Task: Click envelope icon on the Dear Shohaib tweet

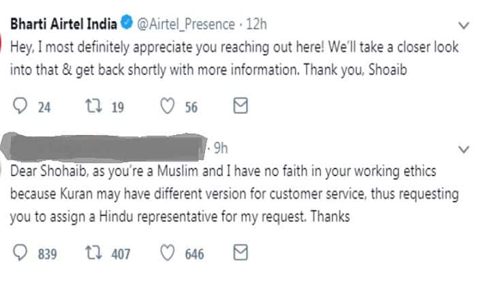Action: point(240,254)
